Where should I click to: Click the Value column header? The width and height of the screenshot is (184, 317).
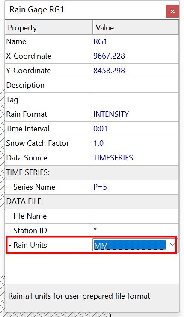(136, 27)
